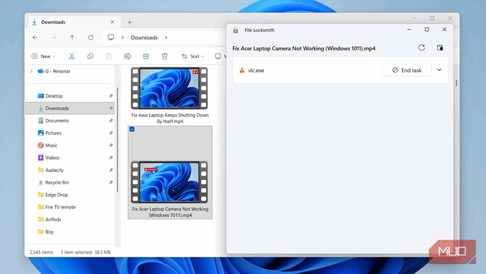Click the Delete trash icon in toolbar

coord(165,56)
